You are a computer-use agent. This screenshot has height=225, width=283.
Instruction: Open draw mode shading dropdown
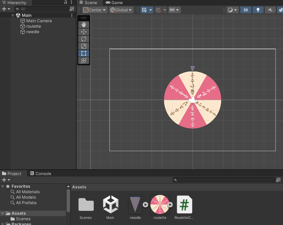pyautogui.click(x=232, y=10)
